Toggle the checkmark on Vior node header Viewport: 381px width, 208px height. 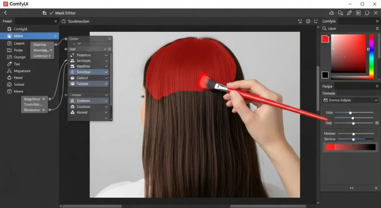[106, 49]
